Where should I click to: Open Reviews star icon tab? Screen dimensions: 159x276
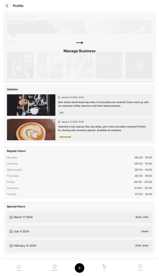(x=55, y=268)
